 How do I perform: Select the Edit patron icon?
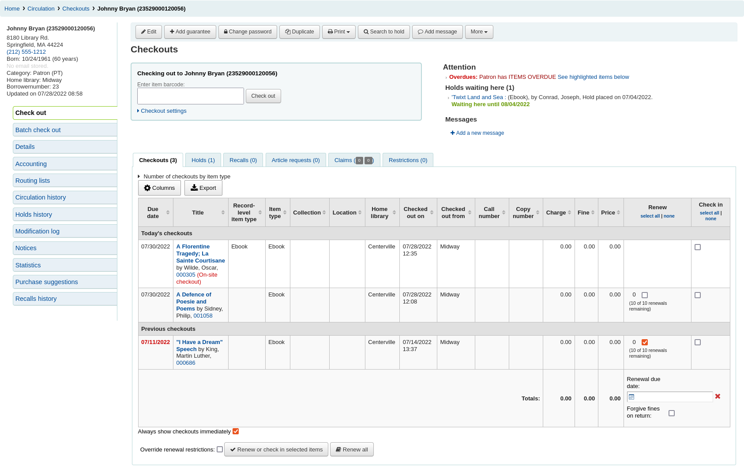[143, 32]
